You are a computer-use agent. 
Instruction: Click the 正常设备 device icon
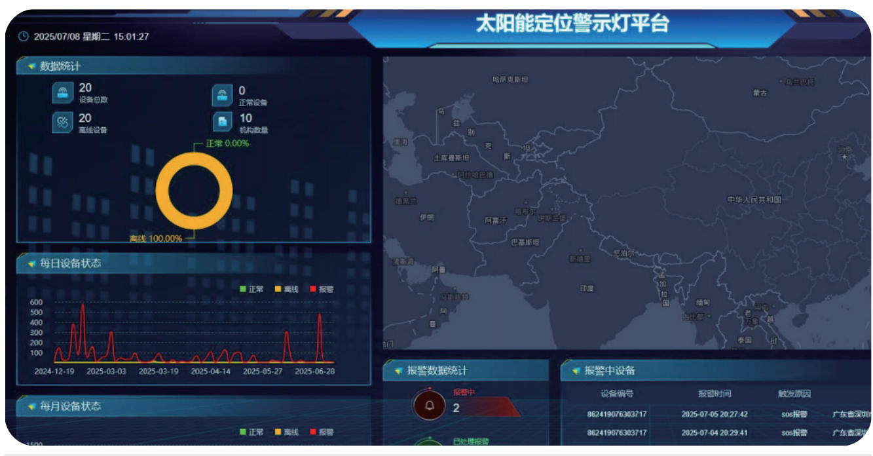(x=223, y=95)
